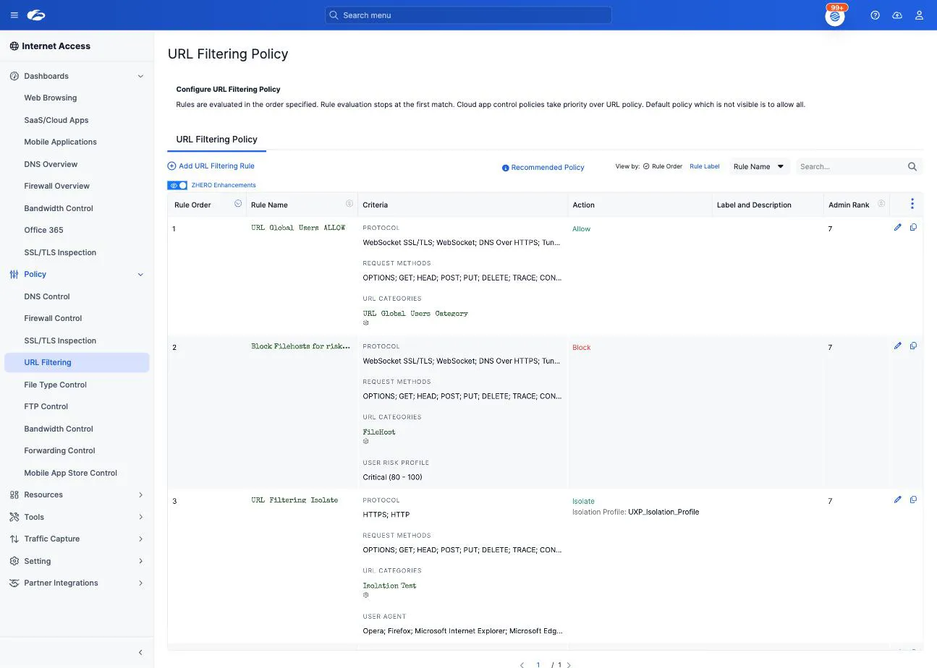Expand the Setting section
This screenshot has width=937, height=668.
(140, 561)
